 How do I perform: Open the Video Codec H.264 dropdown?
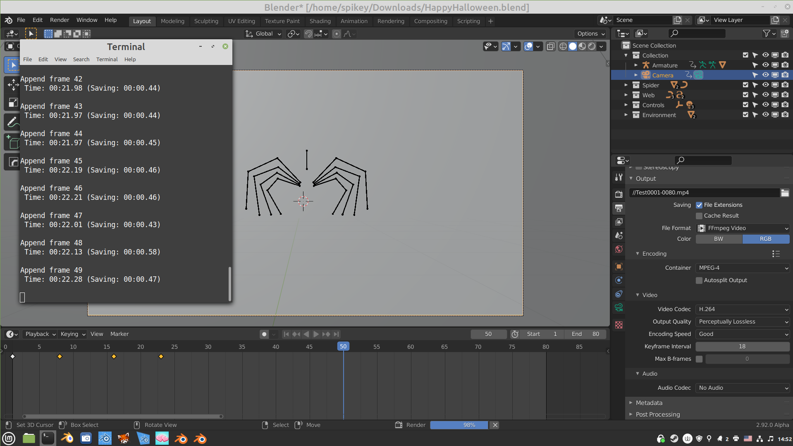pos(743,309)
